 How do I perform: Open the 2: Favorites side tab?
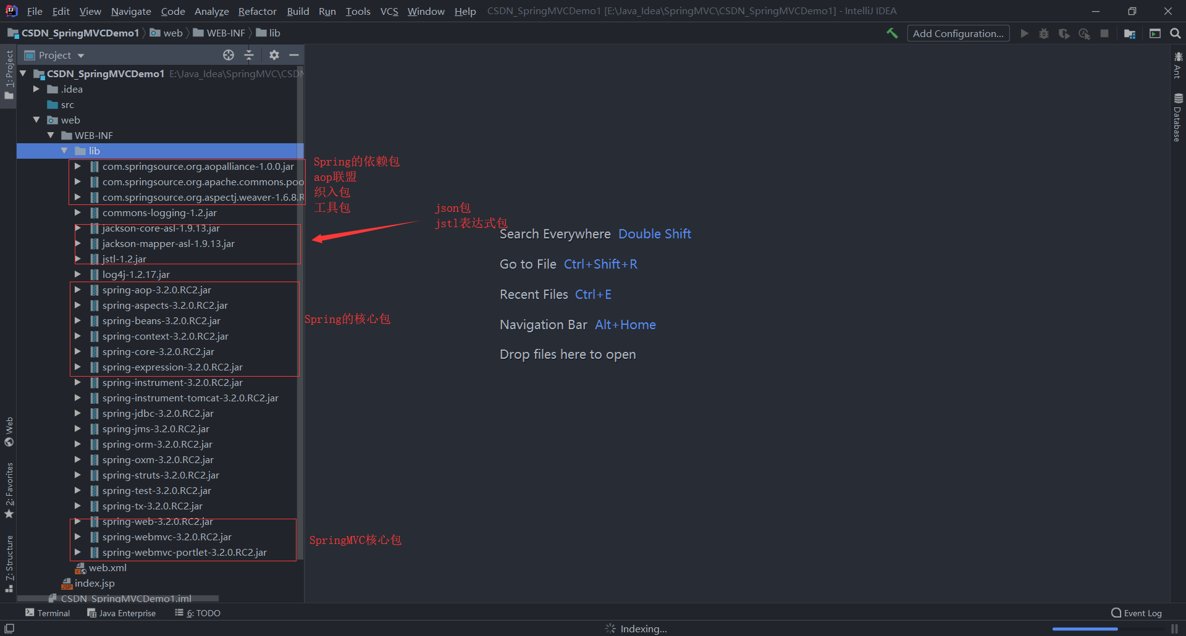(9, 490)
